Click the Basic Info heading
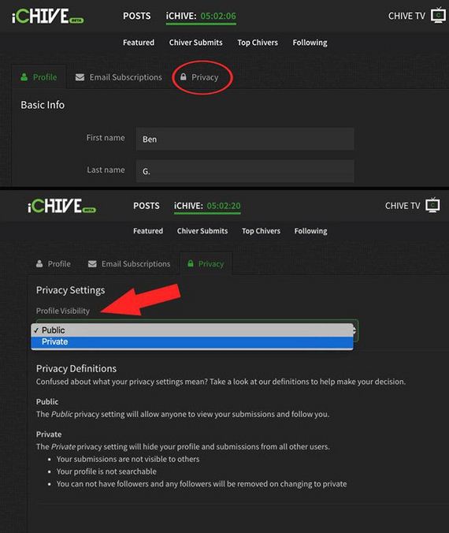Screen dimensions: 449x533 pos(43,105)
